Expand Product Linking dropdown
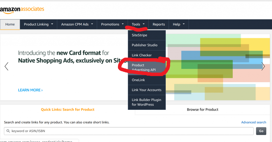272x142 pixels. pyautogui.click(x=39, y=24)
